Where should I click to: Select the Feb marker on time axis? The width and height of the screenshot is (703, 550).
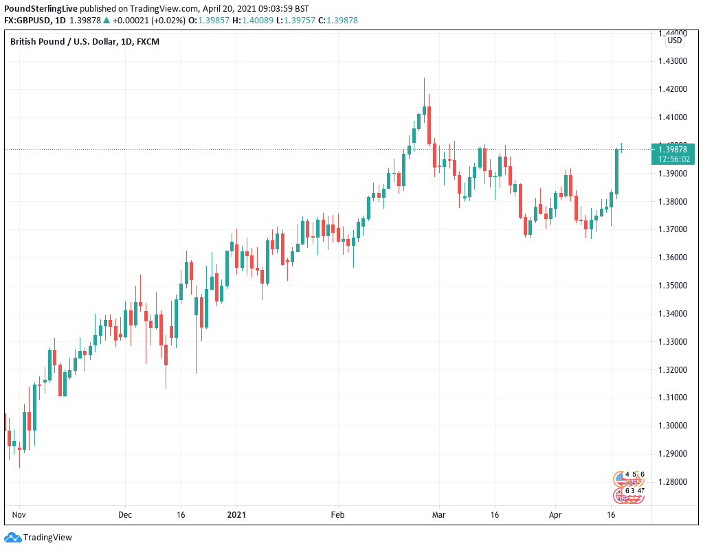tap(337, 514)
